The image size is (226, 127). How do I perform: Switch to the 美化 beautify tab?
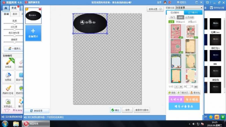pyautogui.click(x=14, y=8)
